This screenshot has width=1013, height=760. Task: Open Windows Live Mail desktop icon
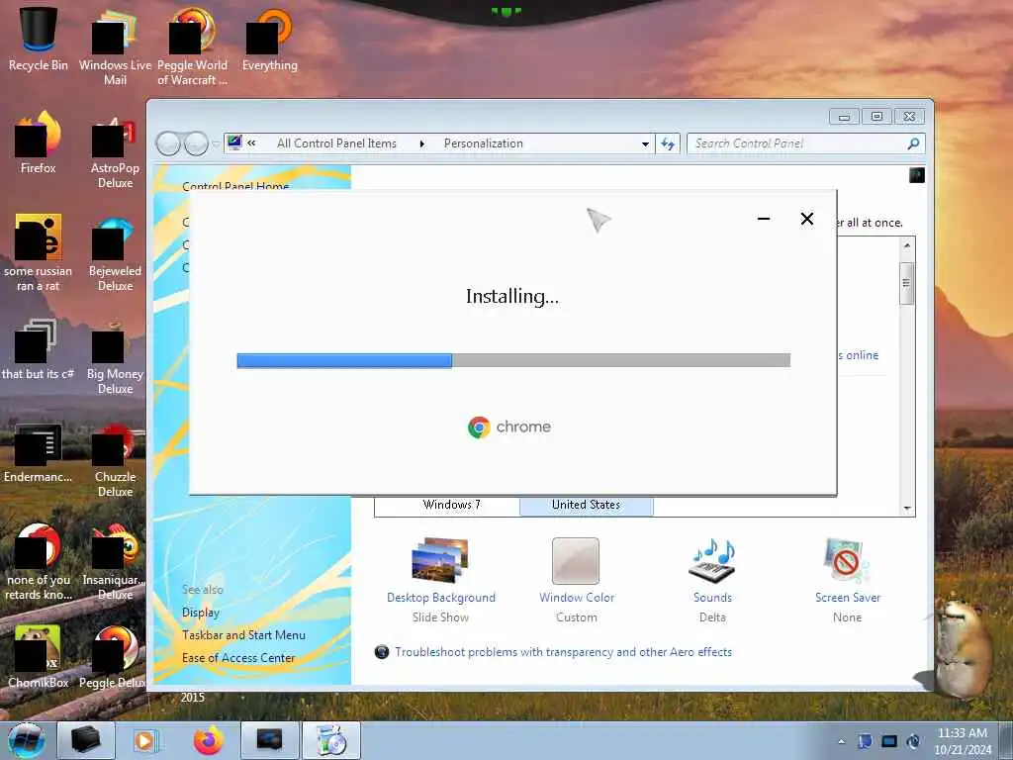tap(115, 46)
